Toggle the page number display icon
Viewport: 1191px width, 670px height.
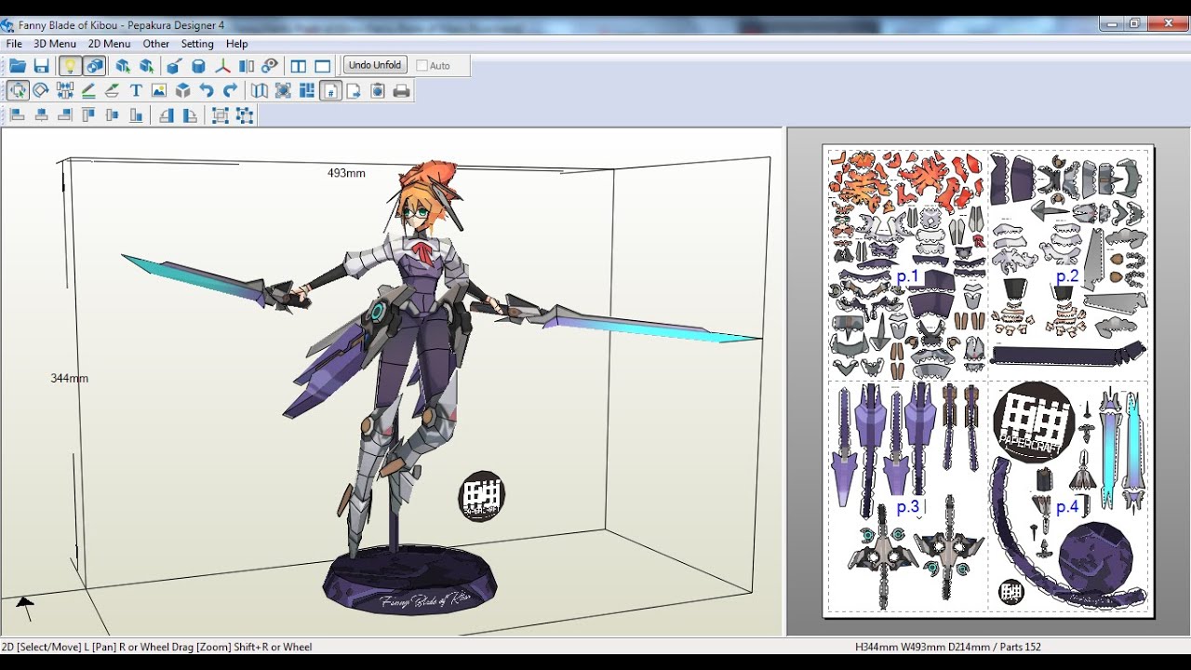click(331, 90)
